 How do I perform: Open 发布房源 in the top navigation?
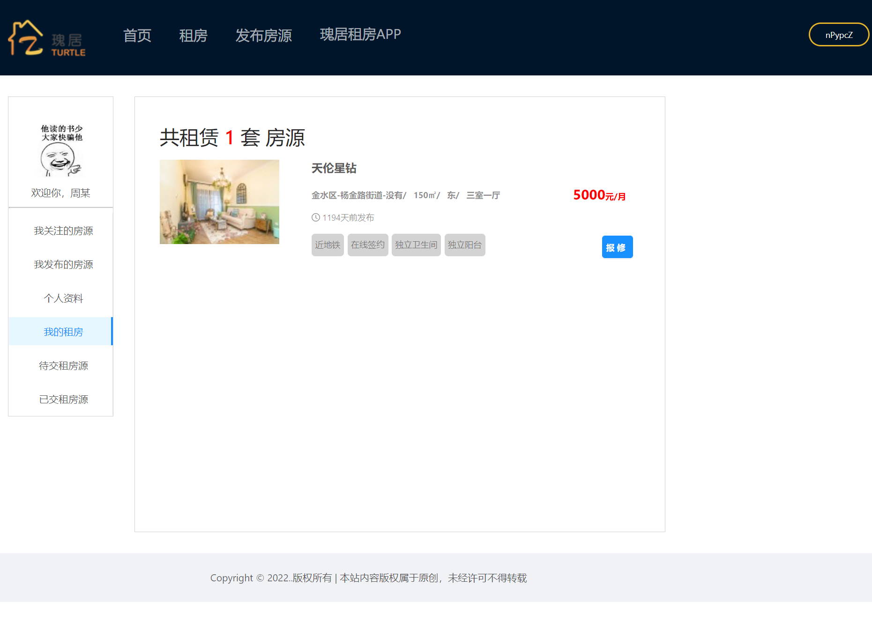click(x=264, y=36)
